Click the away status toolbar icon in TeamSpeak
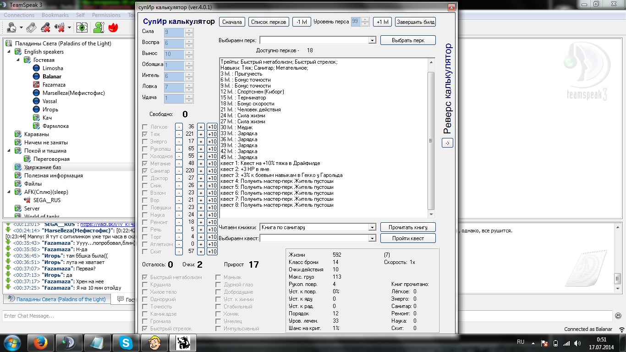The height and width of the screenshot is (352, 626). click(11, 27)
